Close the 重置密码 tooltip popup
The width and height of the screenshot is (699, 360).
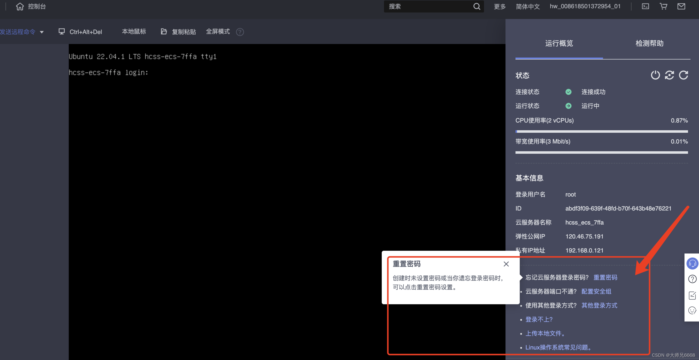pos(506,264)
